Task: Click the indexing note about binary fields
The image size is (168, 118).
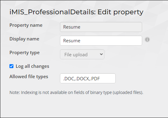Action: (x=76, y=92)
